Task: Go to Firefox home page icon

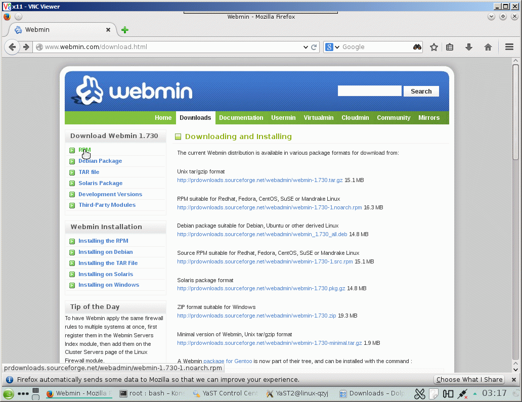Action: pos(488,47)
